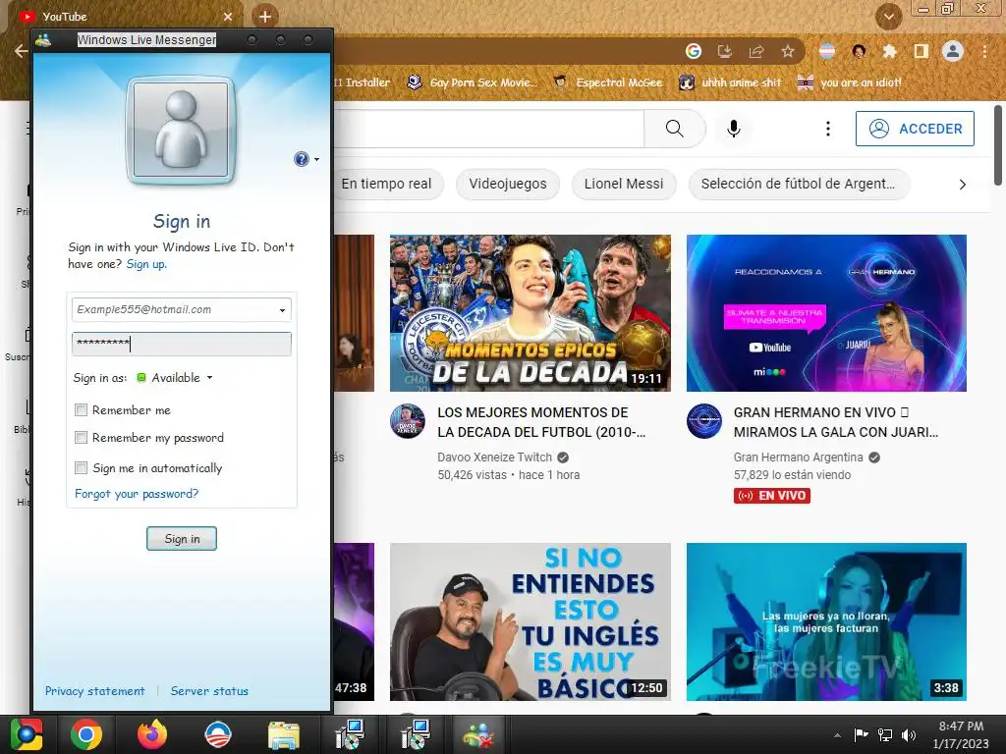Toggle the Chrome side panel icon
The height and width of the screenshot is (754, 1006).
921,51
